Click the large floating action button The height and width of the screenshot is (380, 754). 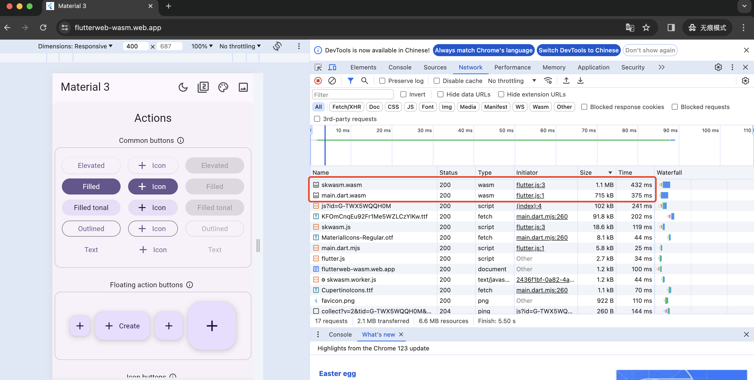[x=212, y=326]
